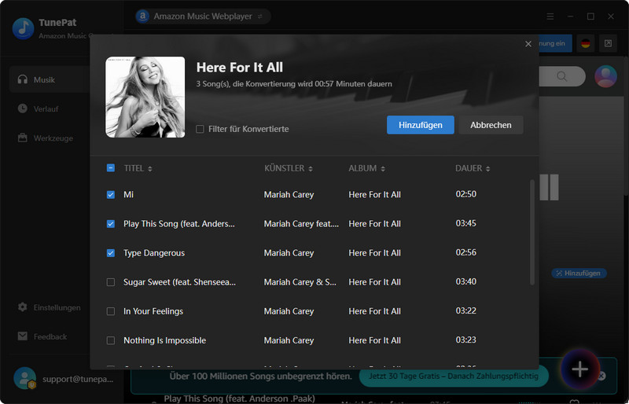
Task: Click the Amazon logo icon in header
Action: tap(142, 17)
